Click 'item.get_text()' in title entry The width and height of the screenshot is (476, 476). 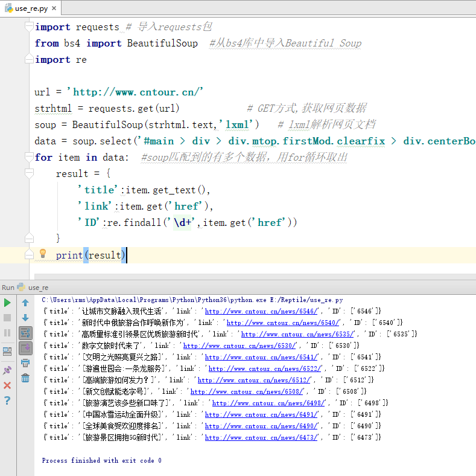pos(165,190)
